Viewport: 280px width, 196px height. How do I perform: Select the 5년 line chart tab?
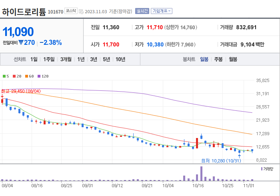coord(106,59)
